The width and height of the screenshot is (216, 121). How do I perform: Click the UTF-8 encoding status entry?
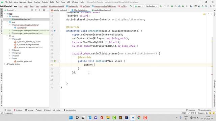[193, 113]
